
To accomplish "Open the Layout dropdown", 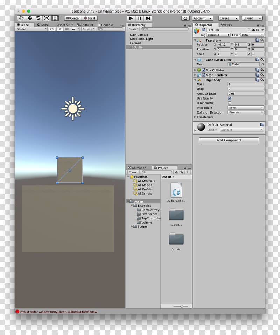I will tap(252, 19).
